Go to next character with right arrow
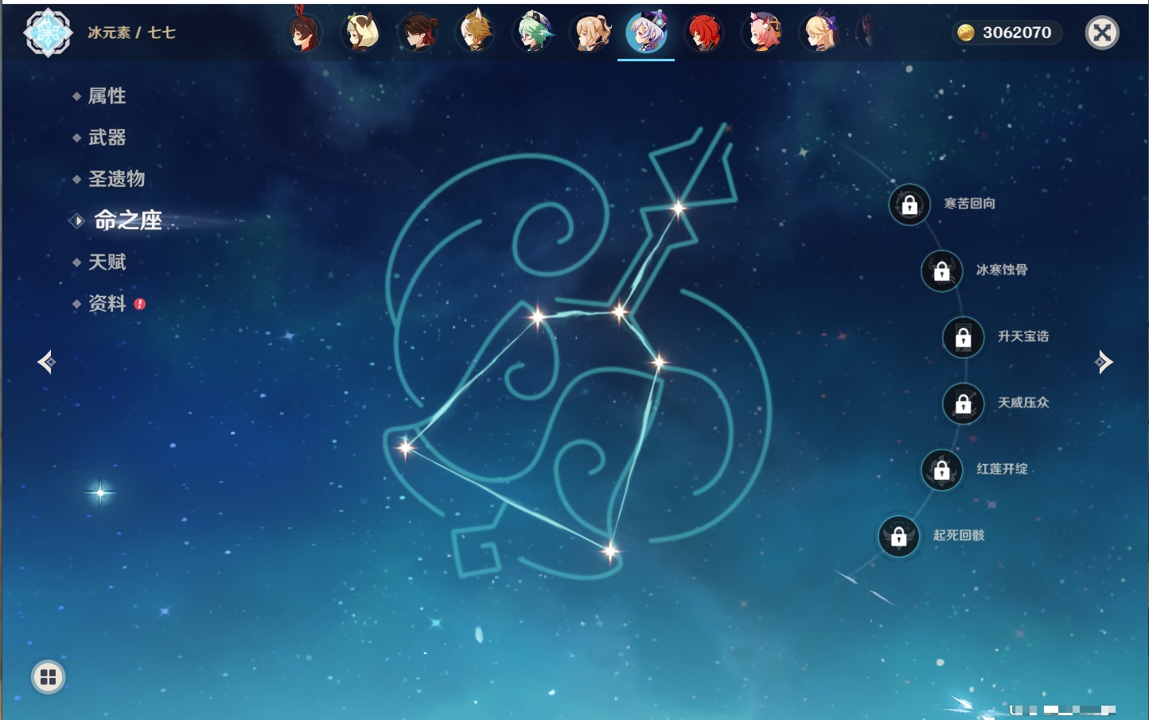Screen dimensions: 1149x720 (x=1104, y=362)
